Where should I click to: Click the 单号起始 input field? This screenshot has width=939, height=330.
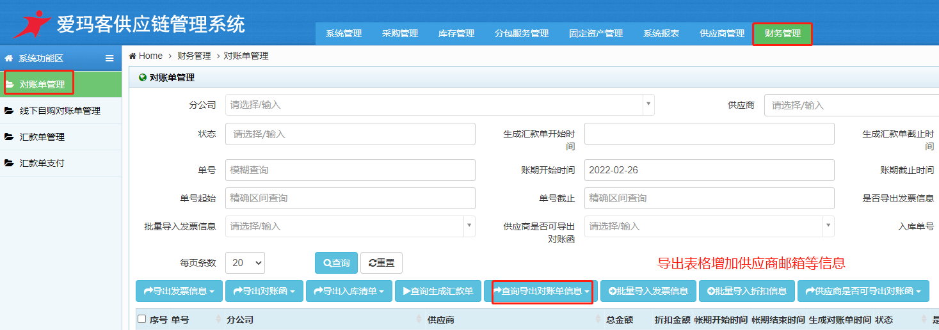pyautogui.click(x=350, y=198)
